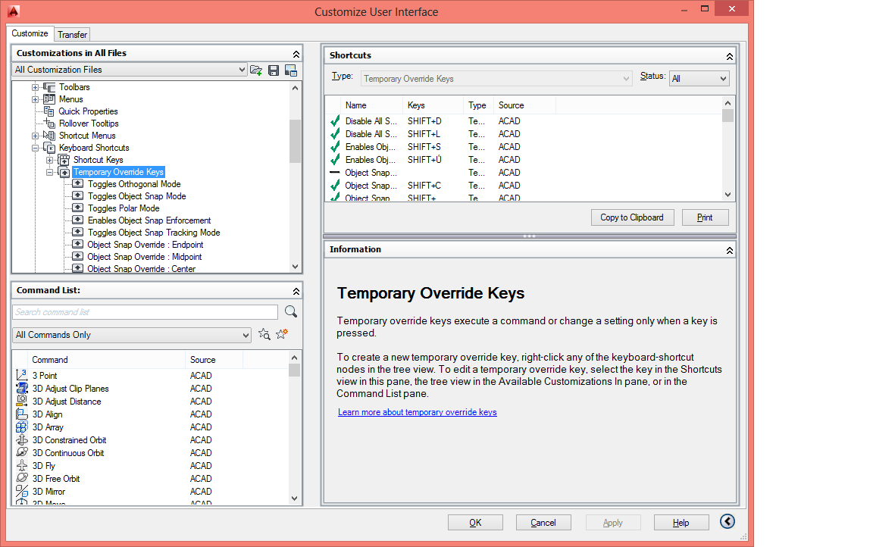
Task: Collapse the Temporary Override Keys tree node
Action: point(50,172)
